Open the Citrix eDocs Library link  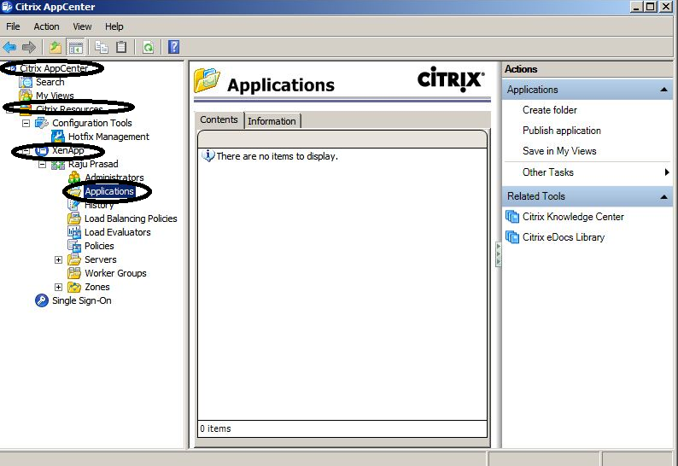click(x=564, y=237)
